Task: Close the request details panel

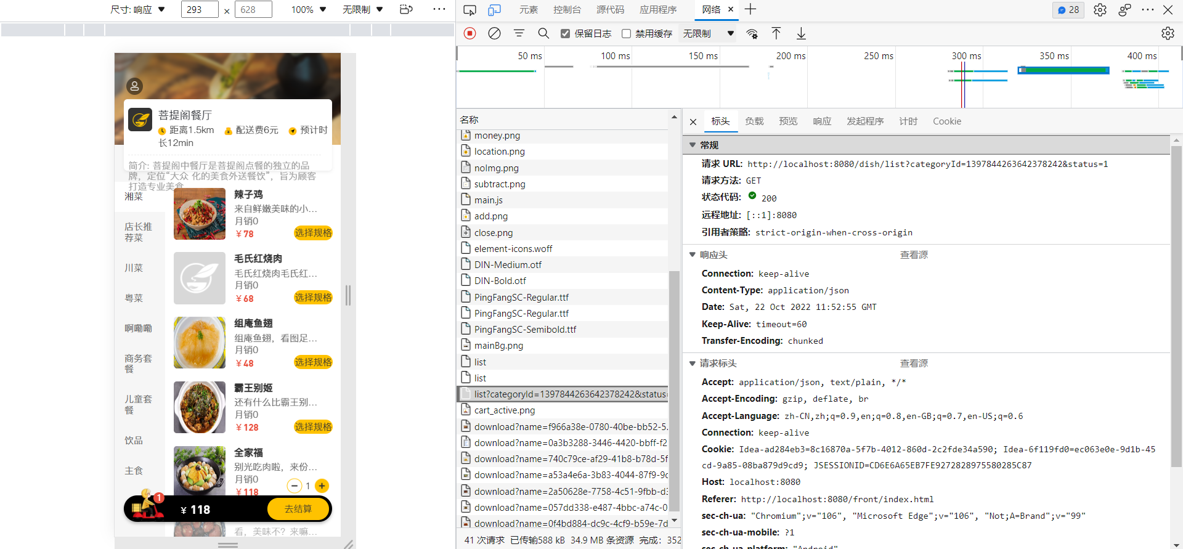Action: coord(693,121)
